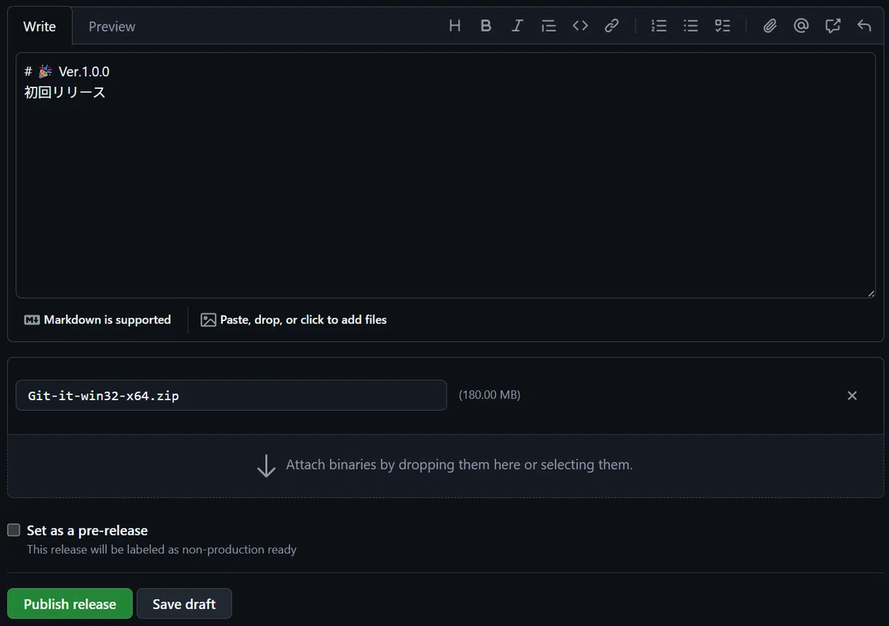The height and width of the screenshot is (626, 889).
Task: Mention a user with the @ icon
Action: point(801,26)
